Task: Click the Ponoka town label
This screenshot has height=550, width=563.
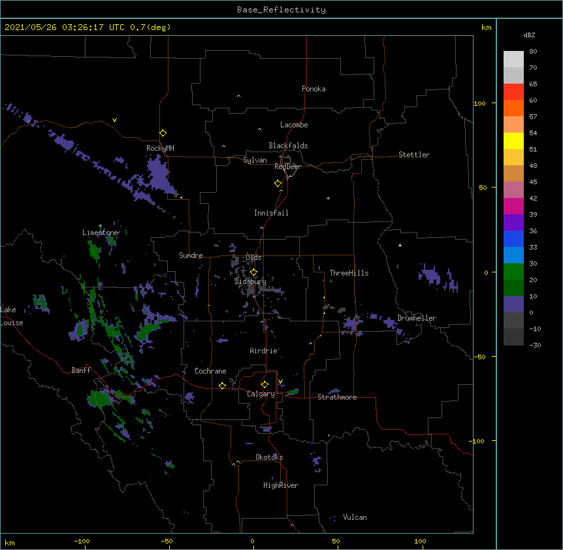Action: (314, 89)
